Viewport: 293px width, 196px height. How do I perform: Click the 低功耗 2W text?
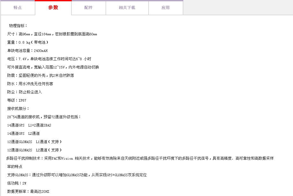tap(17, 183)
